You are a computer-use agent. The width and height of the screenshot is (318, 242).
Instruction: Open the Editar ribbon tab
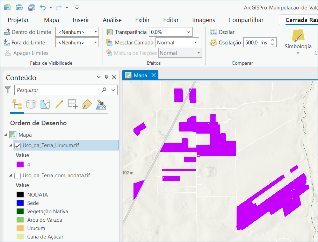coord(171,20)
